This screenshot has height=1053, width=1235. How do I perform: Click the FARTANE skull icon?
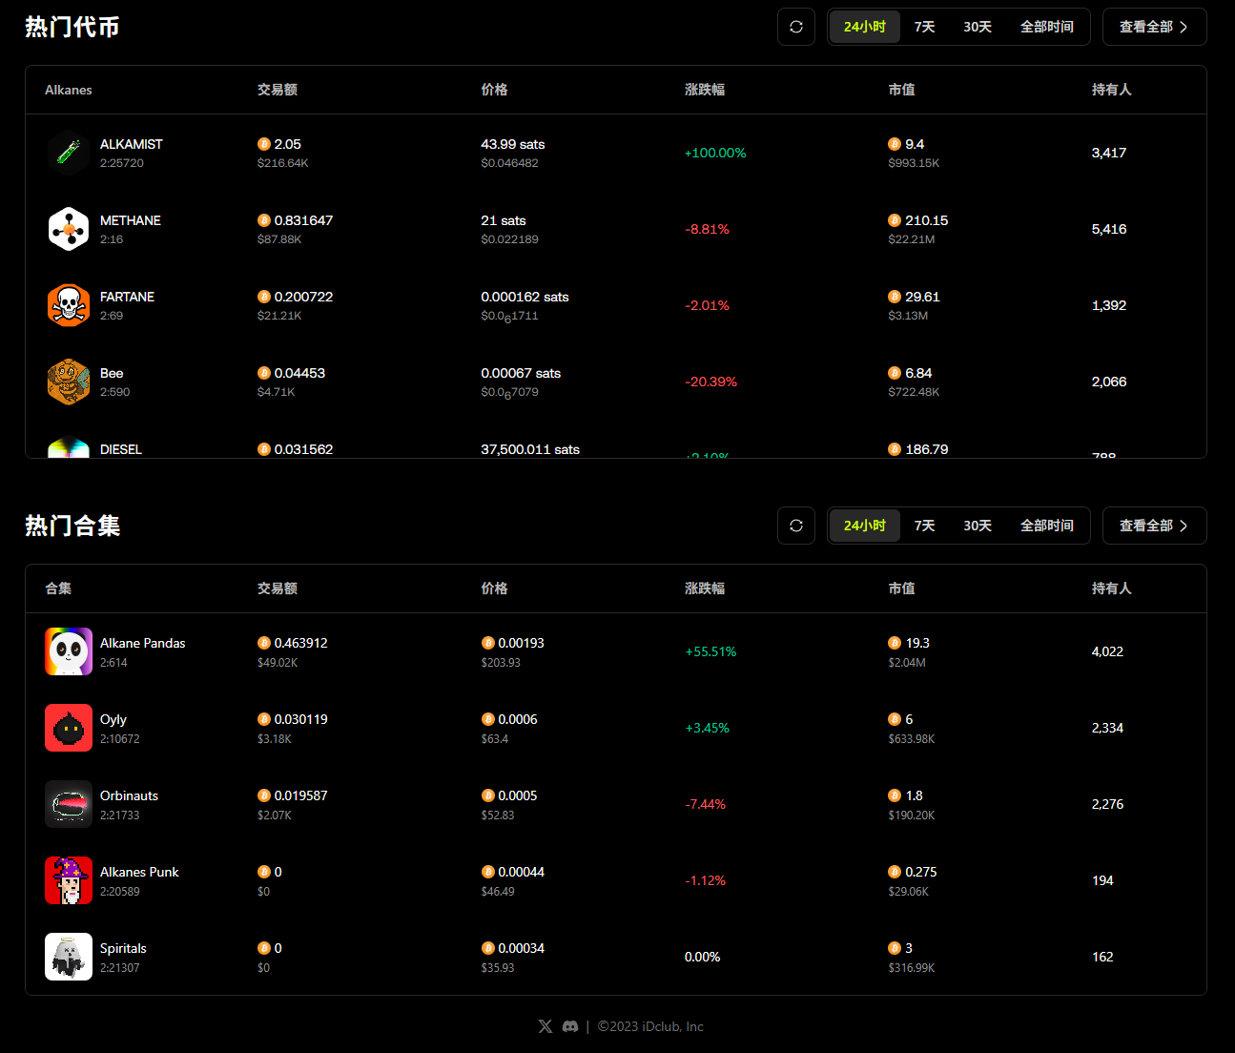[69, 305]
